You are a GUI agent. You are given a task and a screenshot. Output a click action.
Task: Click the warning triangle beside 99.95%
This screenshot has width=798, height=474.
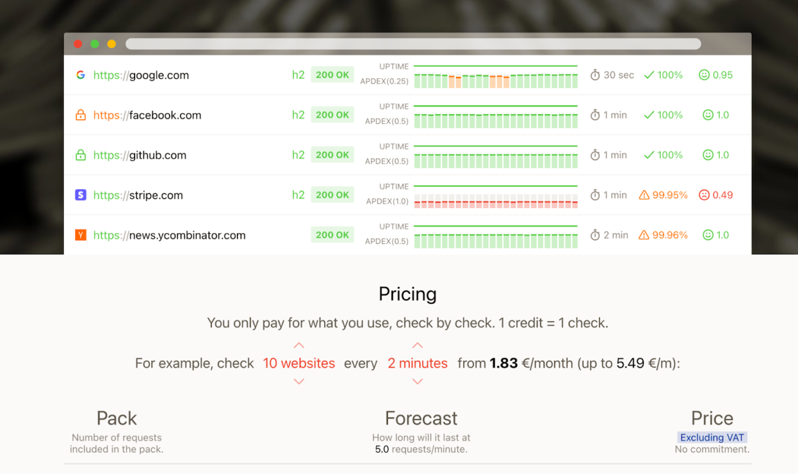pyautogui.click(x=644, y=195)
